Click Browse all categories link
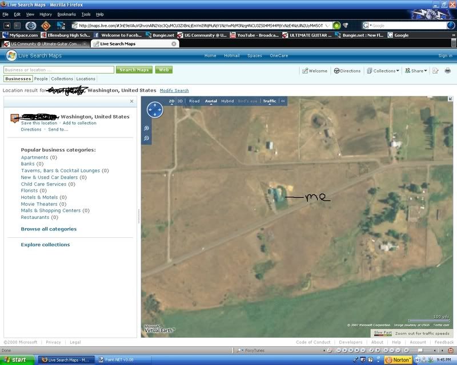The image size is (457, 365). (x=49, y=229)
